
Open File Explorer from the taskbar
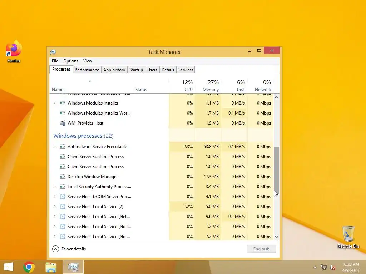(x=51, y=267)
